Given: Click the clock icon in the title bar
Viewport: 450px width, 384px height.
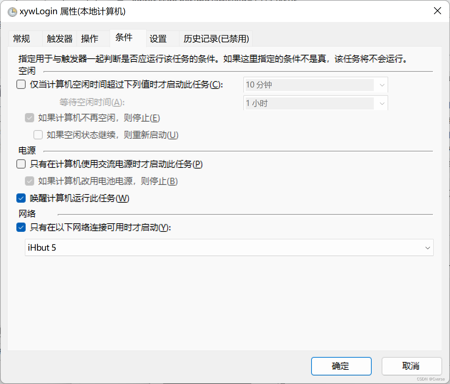Looking at the screenshot, I should 12,12.
